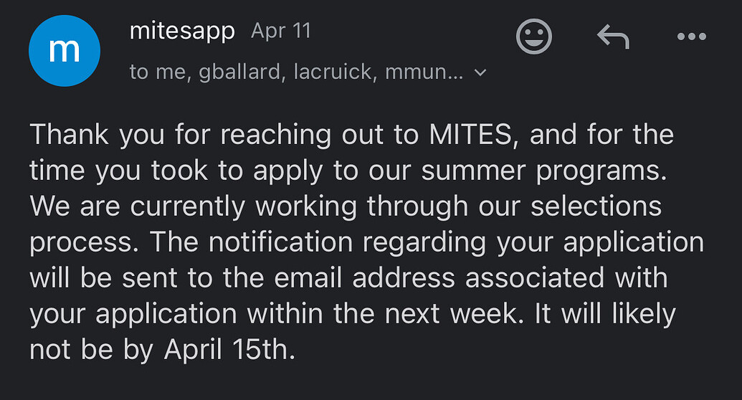Expand recipient details with the chevron
742x400 pixels.
point(481,73)
